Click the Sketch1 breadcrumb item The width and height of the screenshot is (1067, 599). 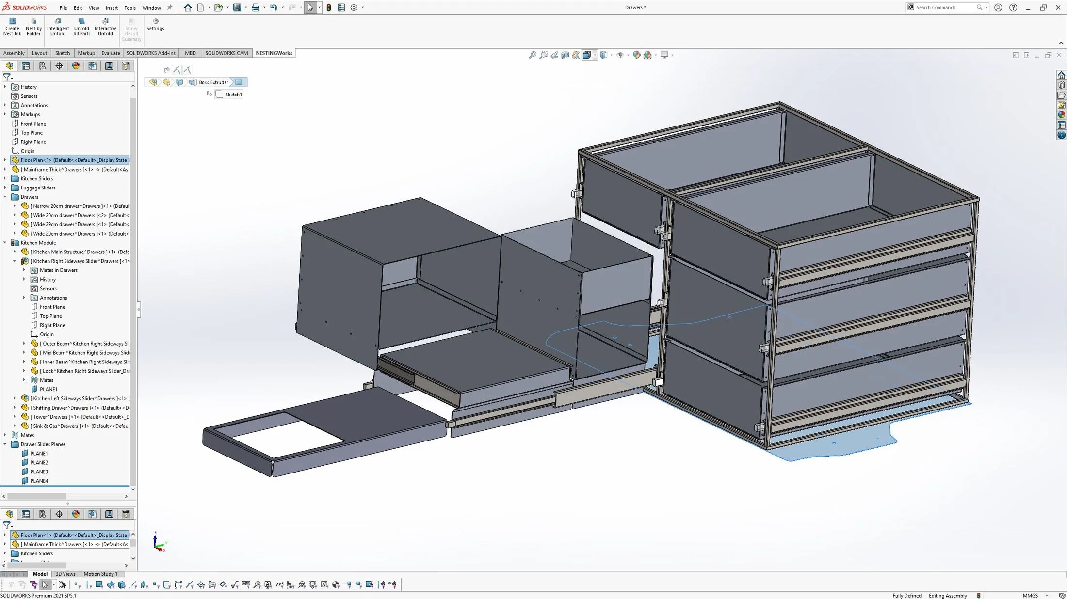tap(229, 95)
